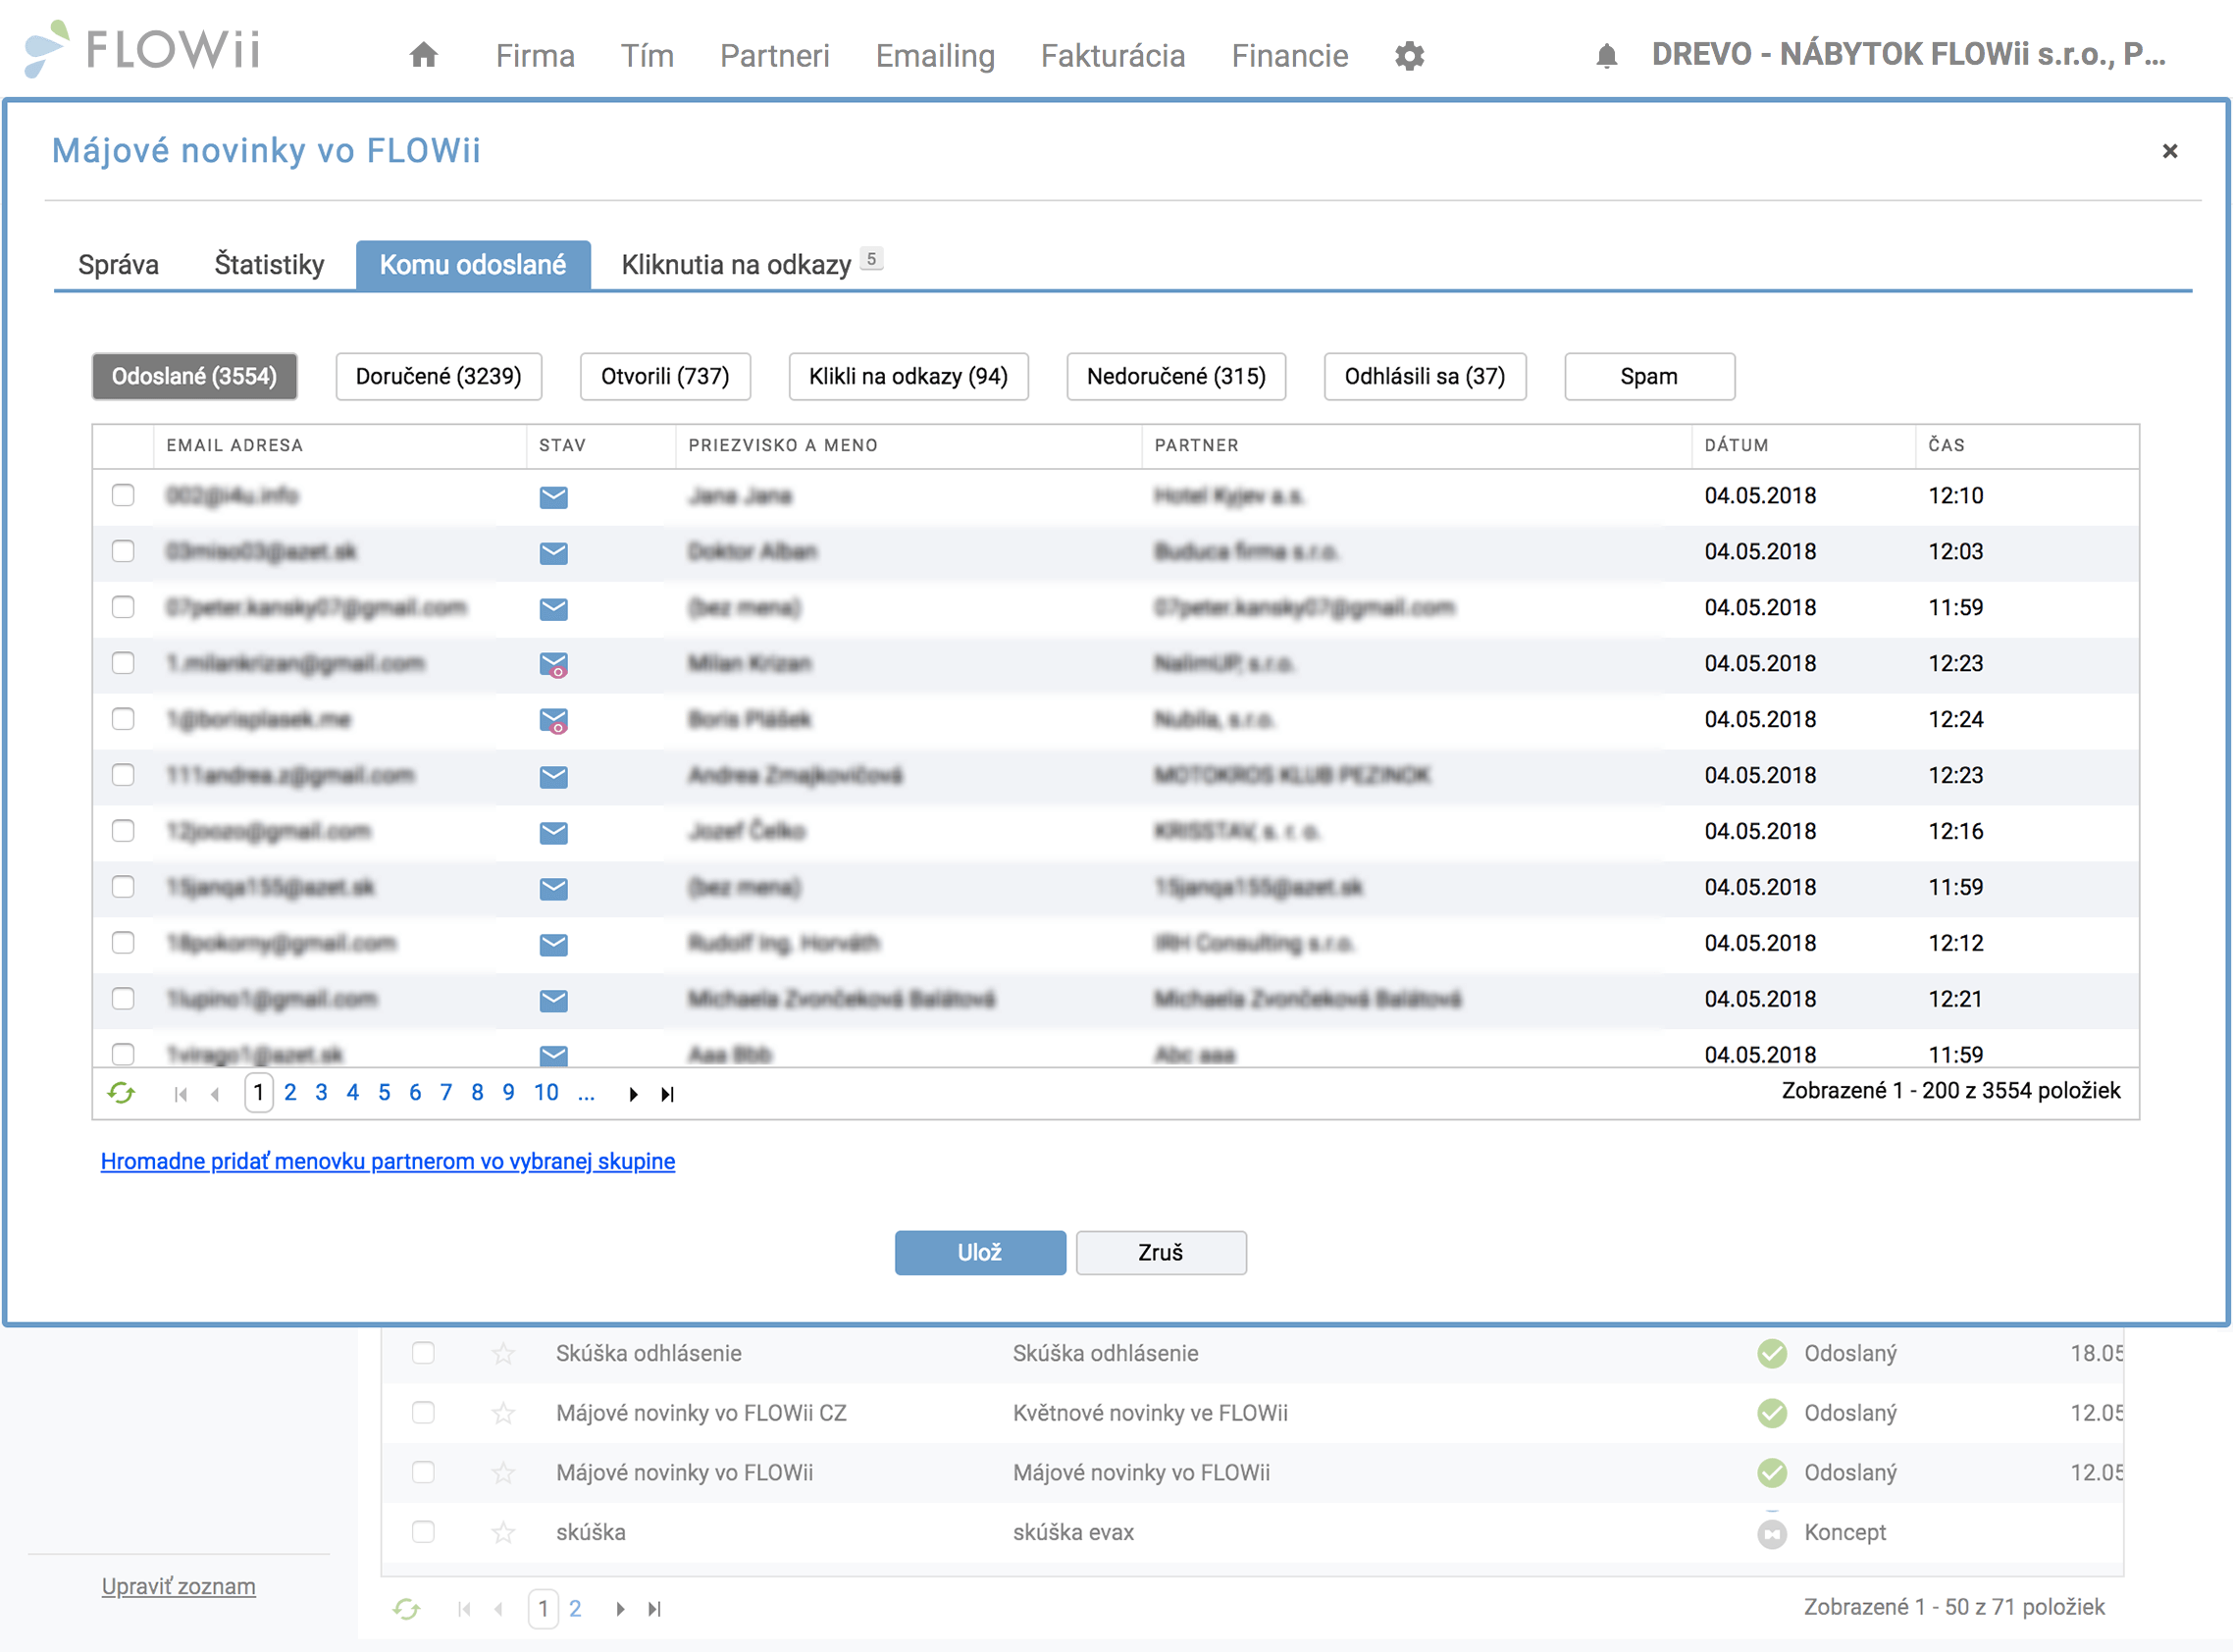The image size is (2233, 1652).
Task: Click the Ulož save button
Action: pyautogui.click(x=980, y=1252)
